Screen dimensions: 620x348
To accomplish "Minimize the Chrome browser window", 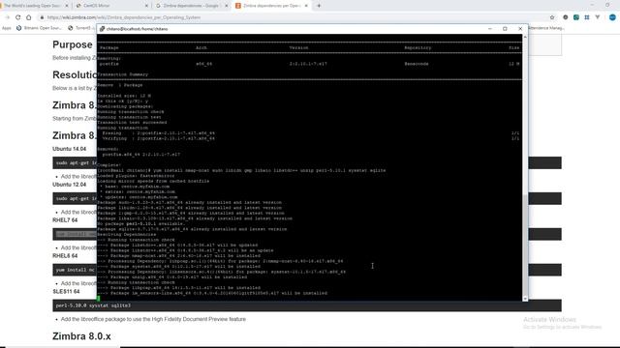I will (592, 5).
